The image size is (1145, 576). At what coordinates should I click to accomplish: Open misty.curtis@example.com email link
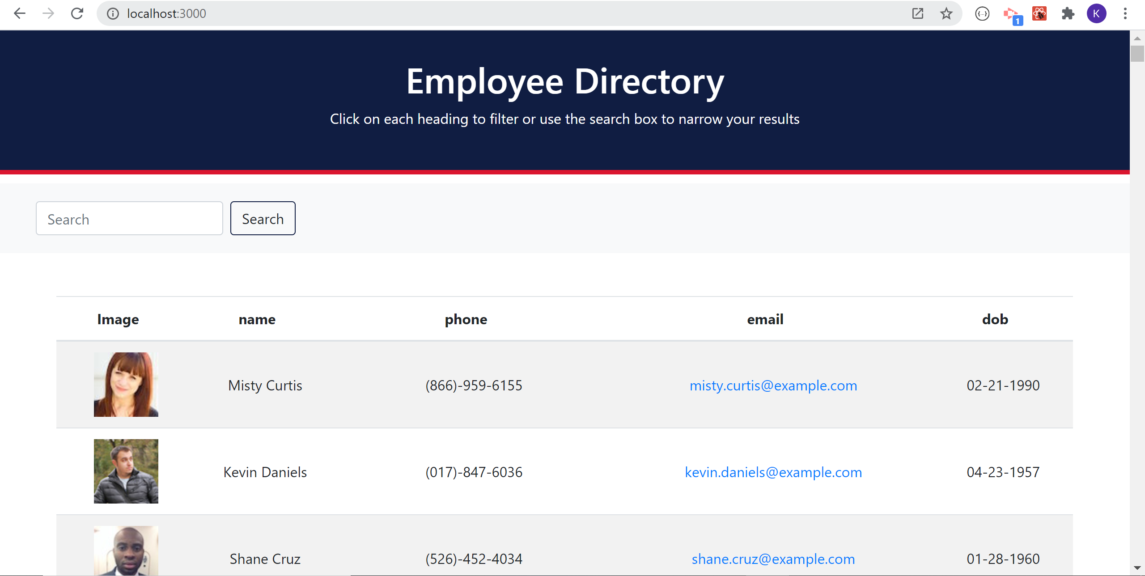773,385
